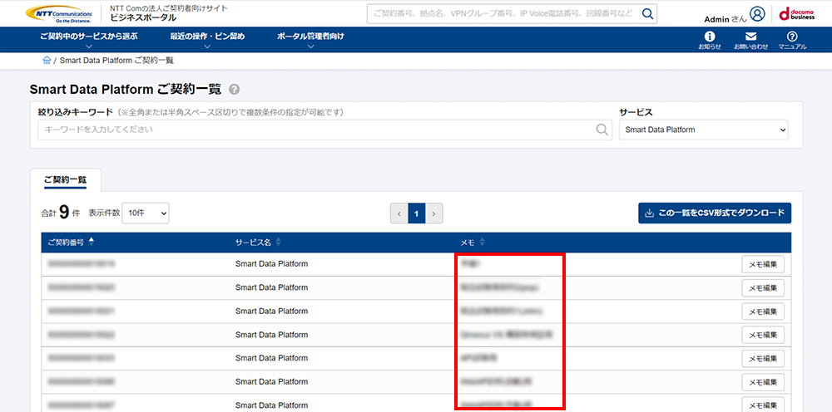Select the ご契約一覧 tab

coord(65,180)
